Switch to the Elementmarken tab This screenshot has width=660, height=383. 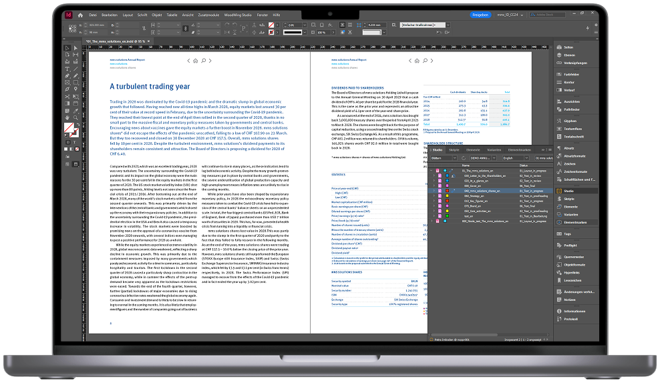tap(520, 150)
